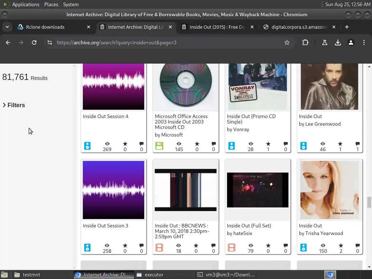Open Chromium workspace icon in bottom panel tray

click(x=330, y=275)
